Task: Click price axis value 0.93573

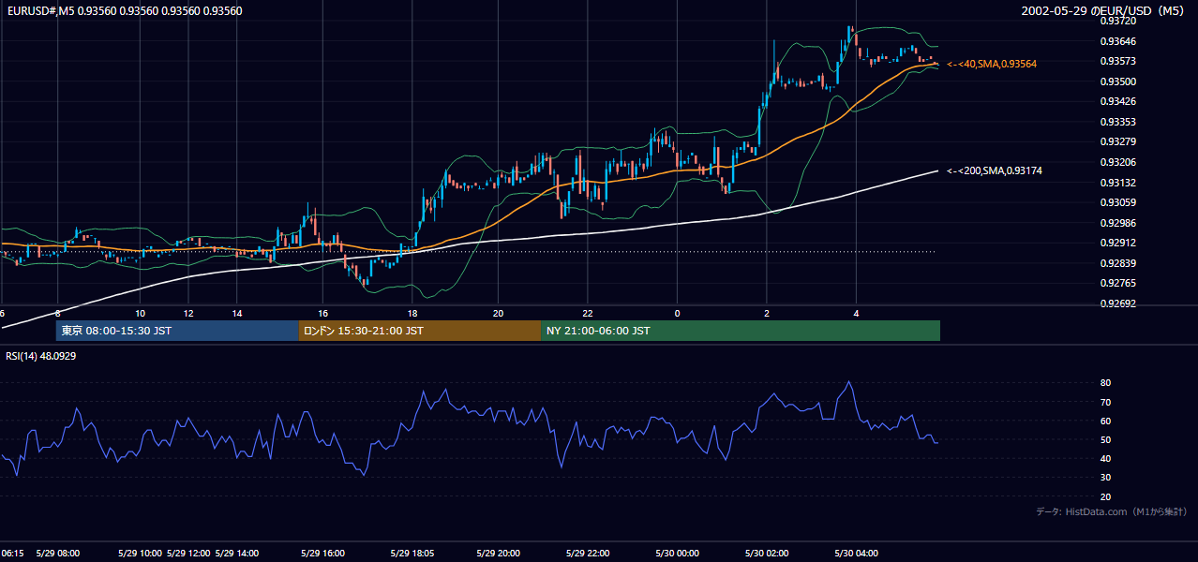Action: [x=1118, y=61]
